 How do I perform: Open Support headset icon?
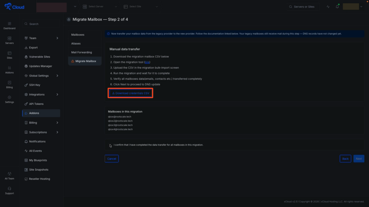[x=9, y=190]
